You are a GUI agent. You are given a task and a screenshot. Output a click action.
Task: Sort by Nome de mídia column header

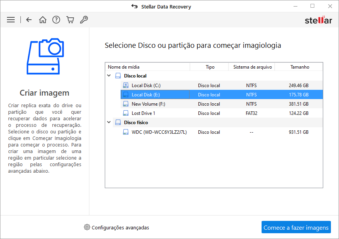pos(148,67)
